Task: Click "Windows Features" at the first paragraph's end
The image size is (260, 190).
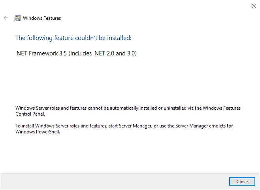Action: click(x=222, y=108)
